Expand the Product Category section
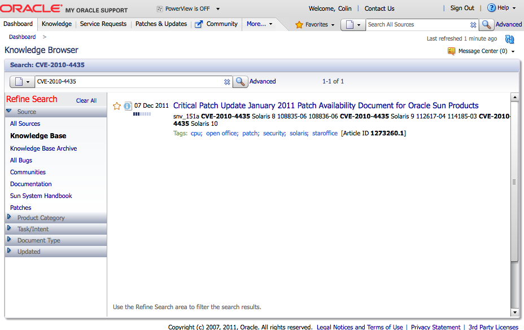 point(9,217)
